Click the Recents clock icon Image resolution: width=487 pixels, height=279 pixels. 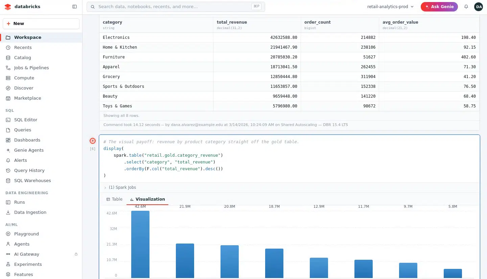(8, 48)
